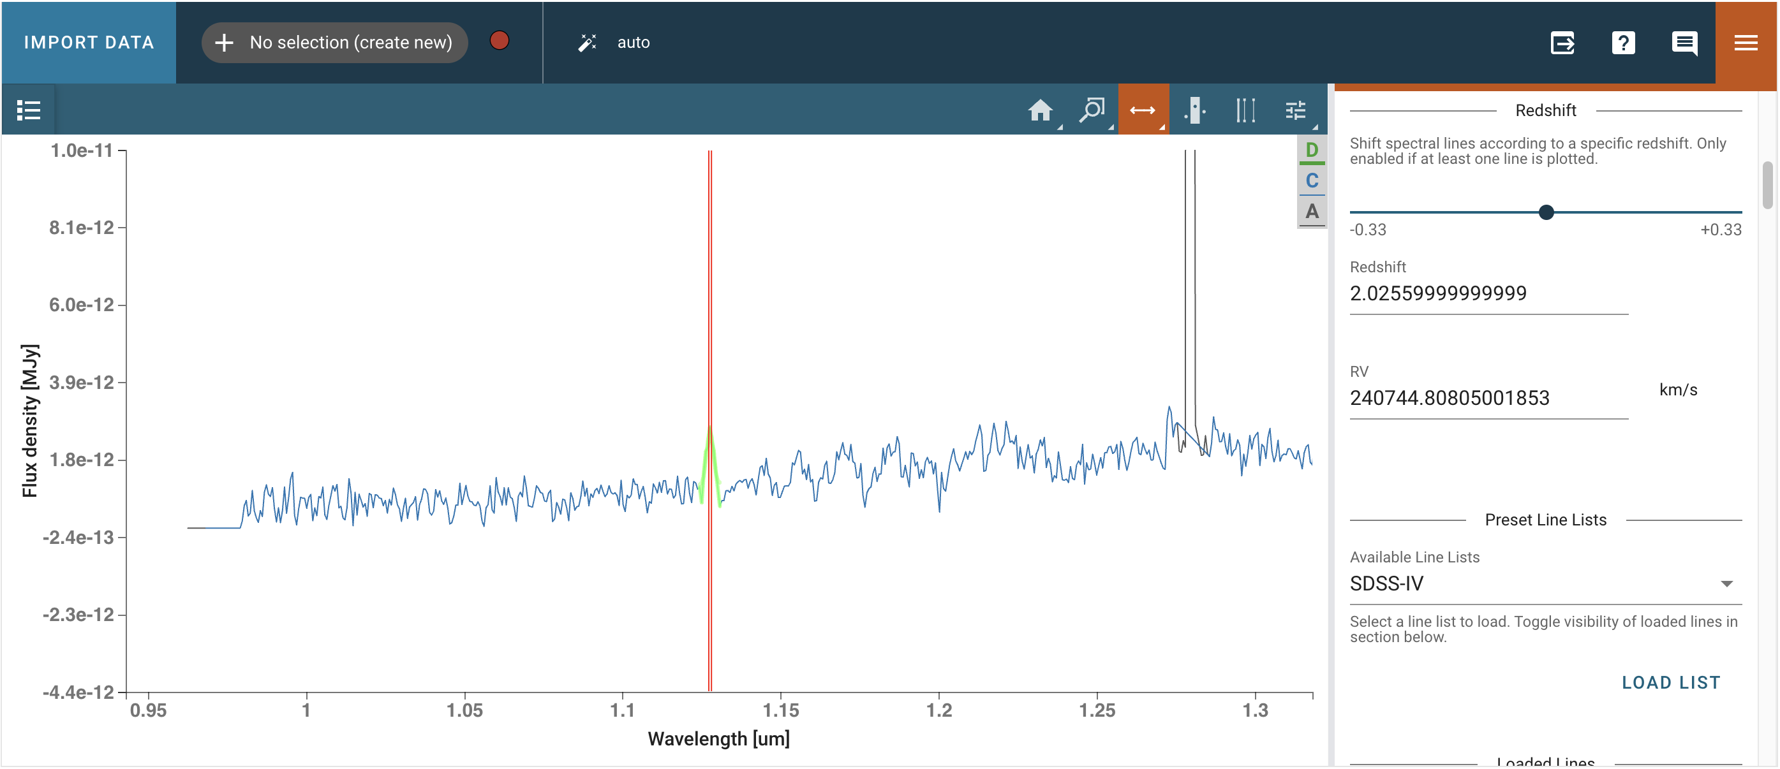Viewport: 1780px width, 769px height.
Task: Click the LOAD LIST button
Action: [1670, 683]
